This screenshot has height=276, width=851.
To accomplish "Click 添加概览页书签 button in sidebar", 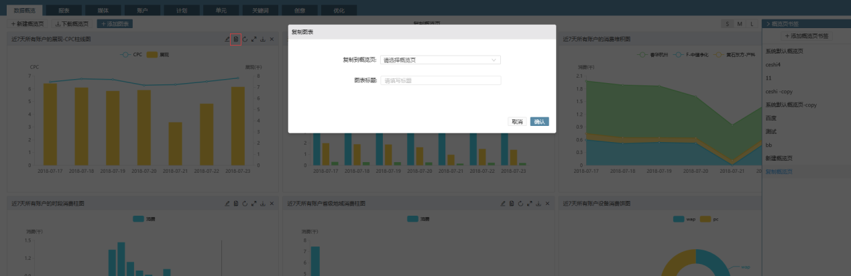I will pyautogui.click(x=806, y=36).
